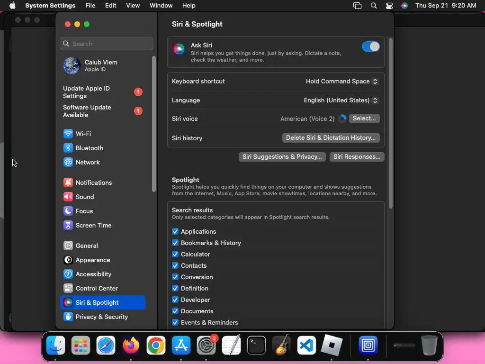This screenshot has width=485, height=364.
Task: Open Notifications bell icon
Action: point(68,182)
